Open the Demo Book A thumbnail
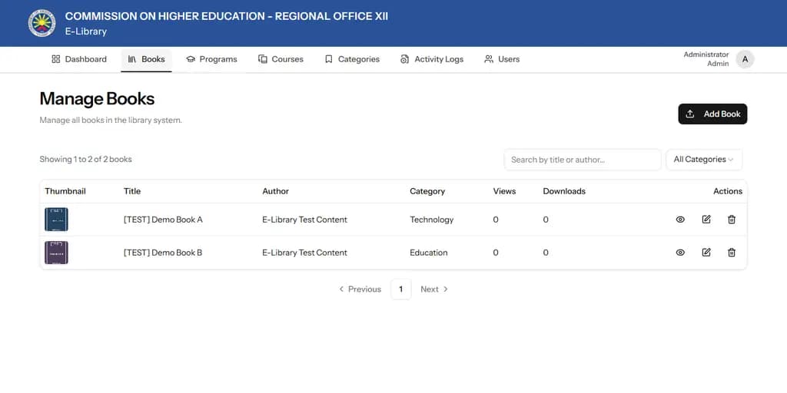The height and width of the screenshot is (393, 787). pos(56,220)
